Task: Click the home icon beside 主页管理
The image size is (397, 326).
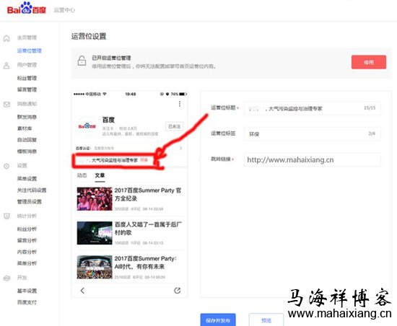Action: pyautogui.click(x=6, y=38)
